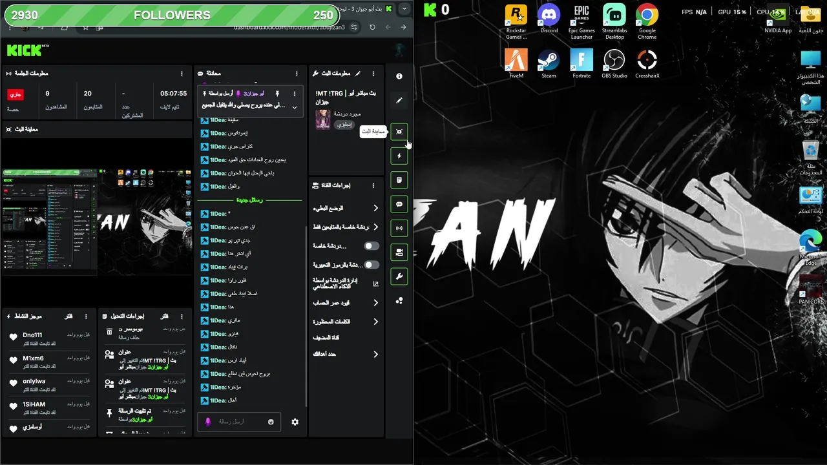This screenshot has height=465, width=827.
Task: Open Rockstar Games Launcher desktop icon
Action: click(516, 21)
